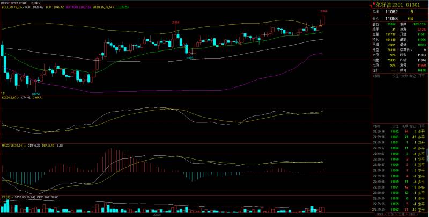The height and width of the screenshot is (217, 429).
Task: Expand the BOLL(78,78,2) indicator dropdown
Action: 23,7
